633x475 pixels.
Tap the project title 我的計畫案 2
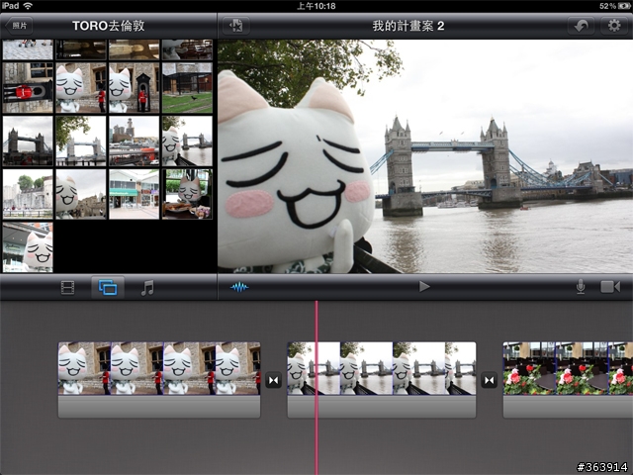408,26
